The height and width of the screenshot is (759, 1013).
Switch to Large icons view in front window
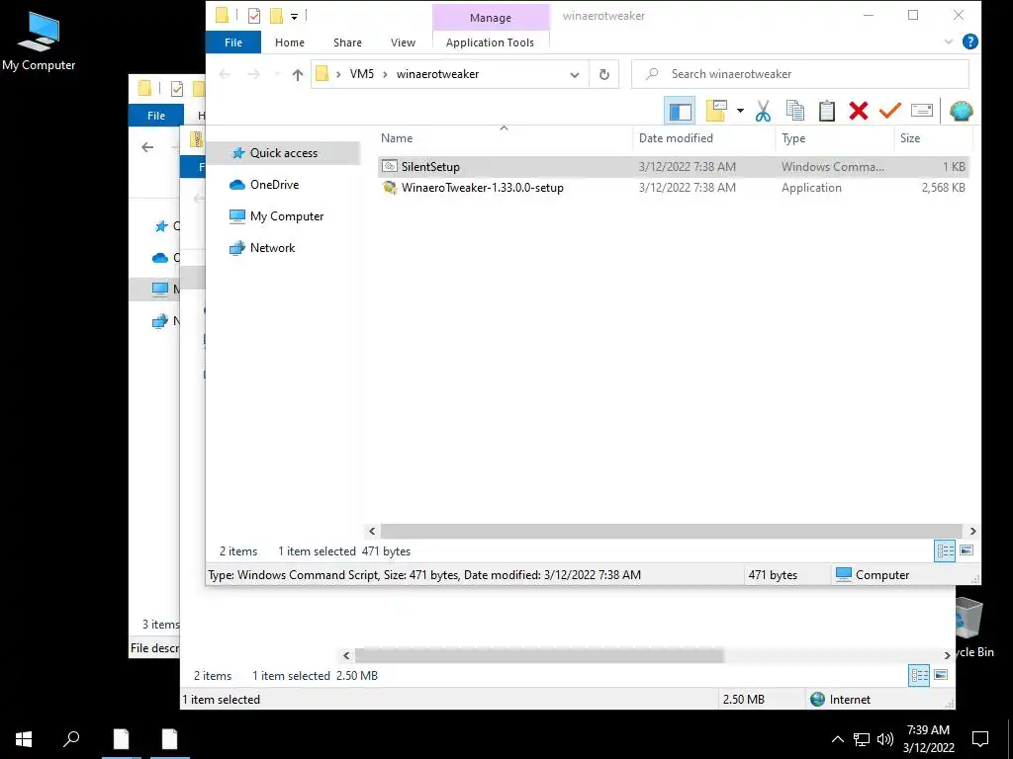click(x=967, y=551)
